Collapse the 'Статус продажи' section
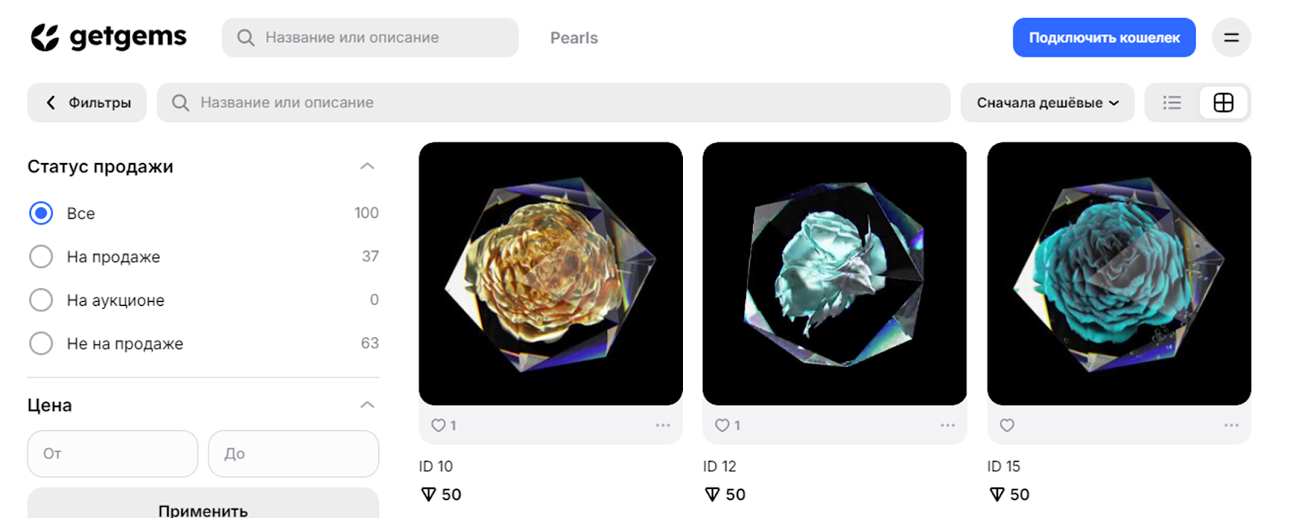Viewport: 1293px width, 518px height. pos(367,166)
